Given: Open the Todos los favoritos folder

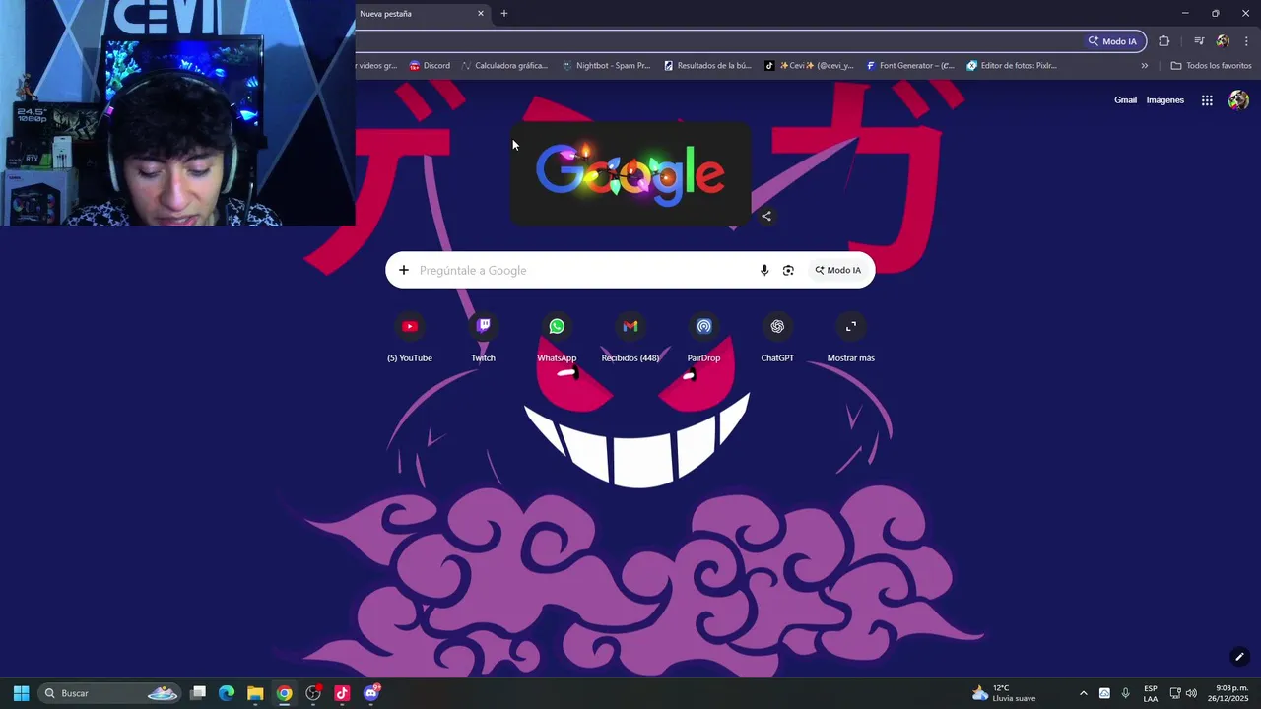Looking at the screenshot, I should click(1211, 66).
